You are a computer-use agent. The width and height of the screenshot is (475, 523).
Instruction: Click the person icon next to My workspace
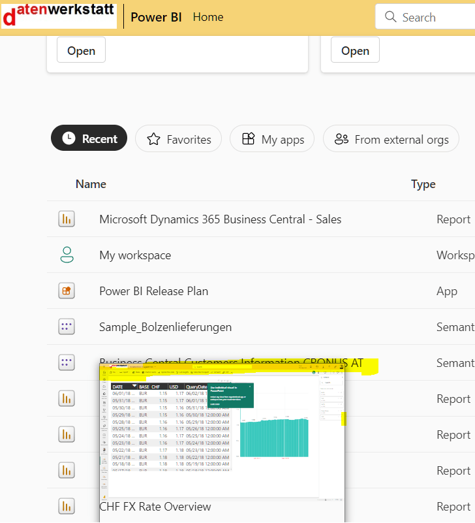click(x=67, y=255)
